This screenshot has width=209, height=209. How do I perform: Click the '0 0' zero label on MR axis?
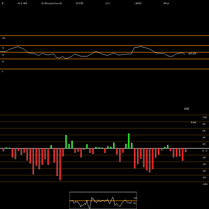click(205, 151)
